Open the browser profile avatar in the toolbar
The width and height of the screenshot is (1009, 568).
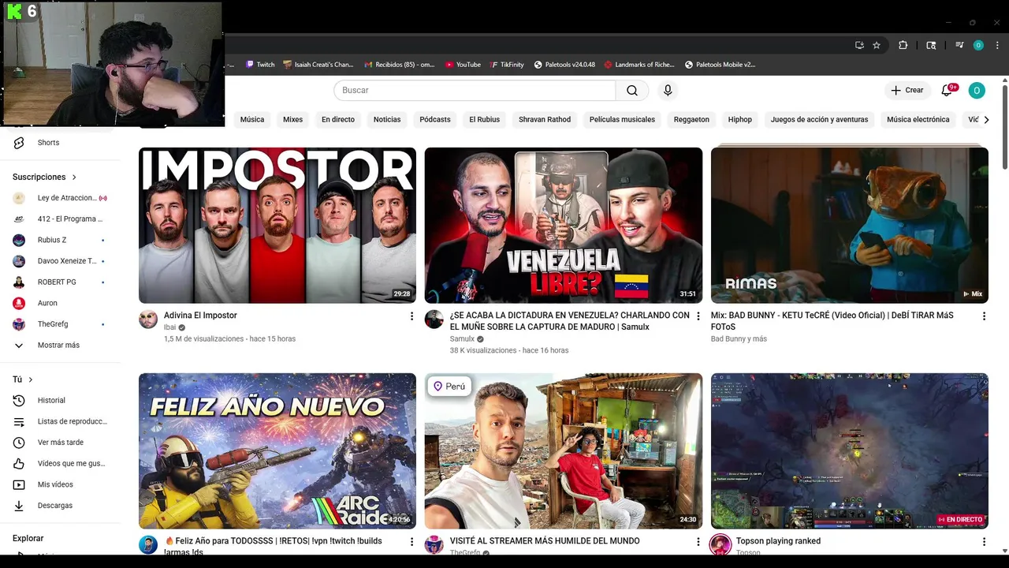coord(978,45)
